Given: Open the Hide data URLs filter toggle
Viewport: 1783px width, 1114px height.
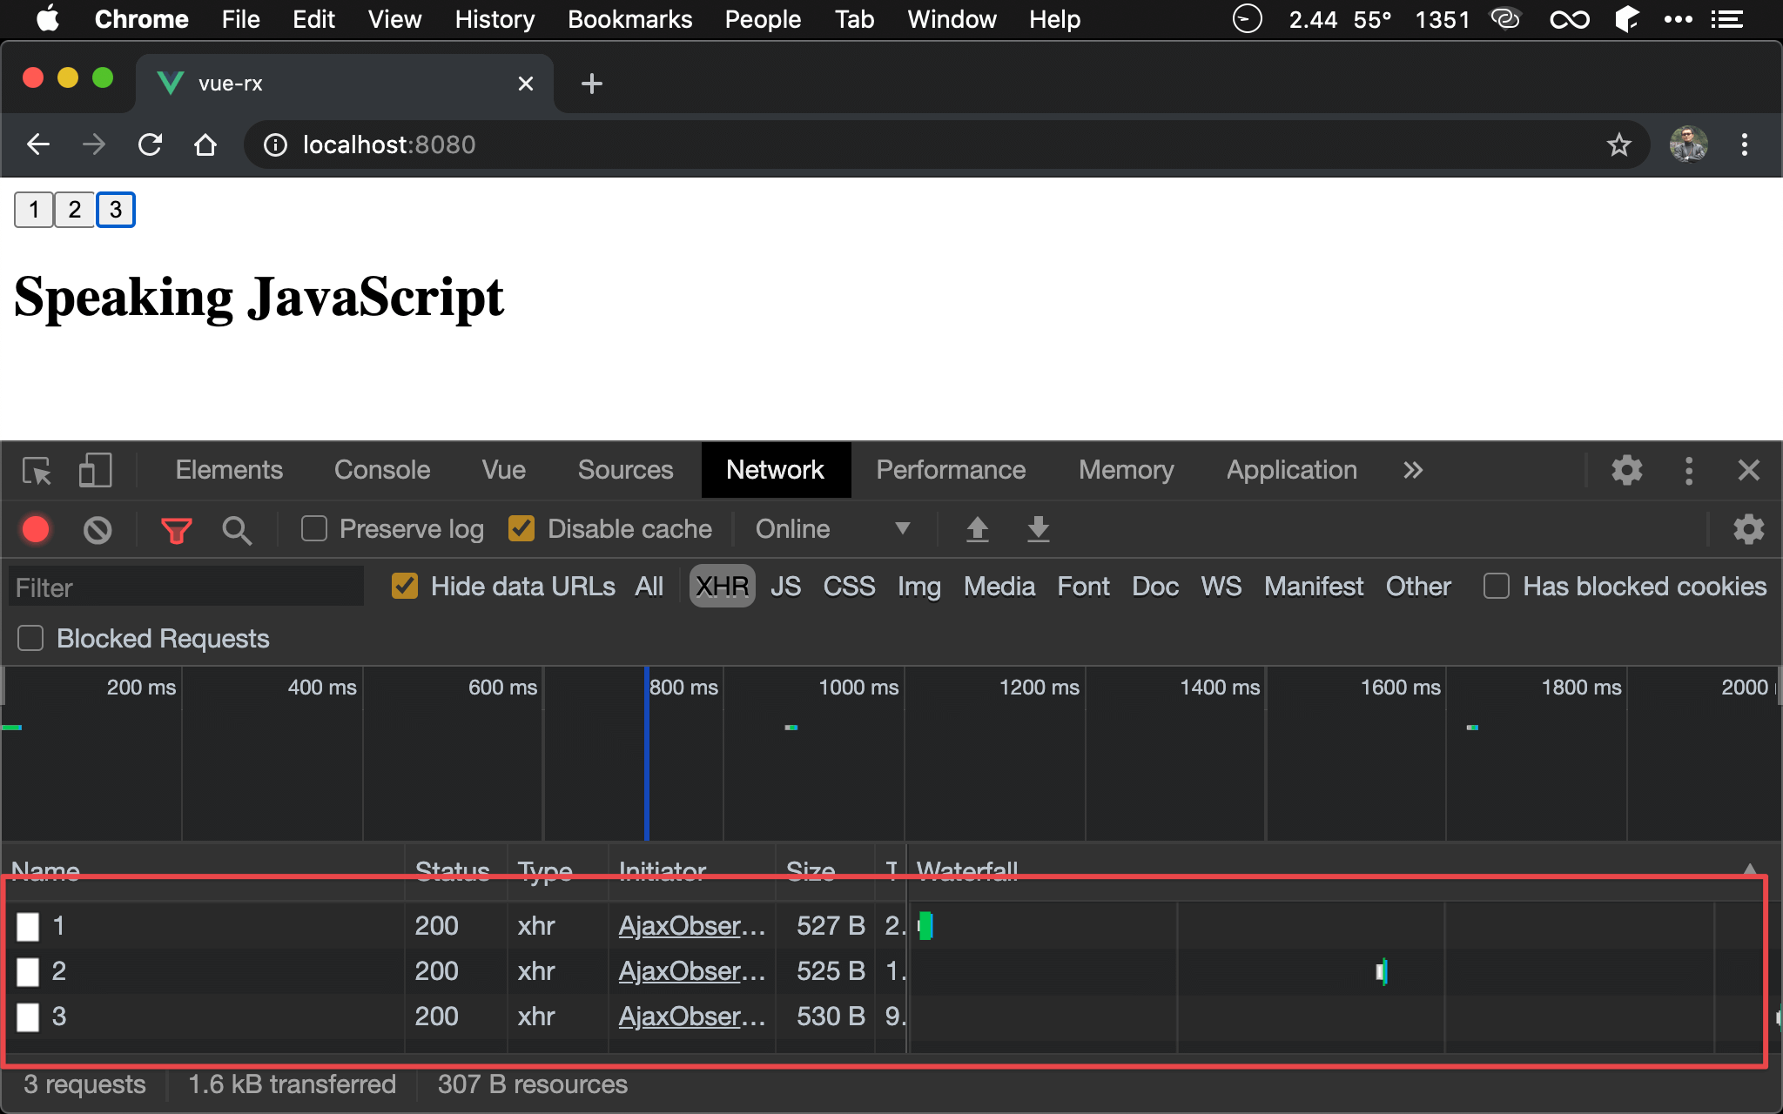Looking at the screenshot, I should coord(404,587).
